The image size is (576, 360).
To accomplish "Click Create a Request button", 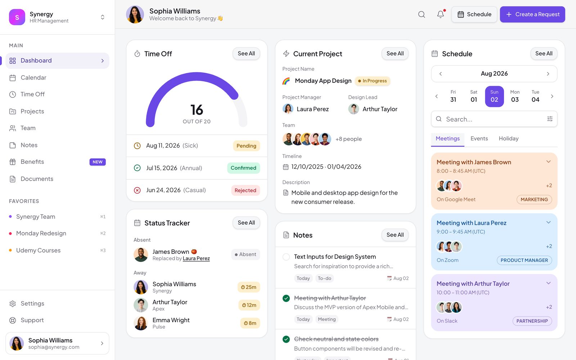I will (x=532, y=14).
